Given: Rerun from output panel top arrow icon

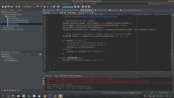Looking at the screenshot, I should point(43,78).
